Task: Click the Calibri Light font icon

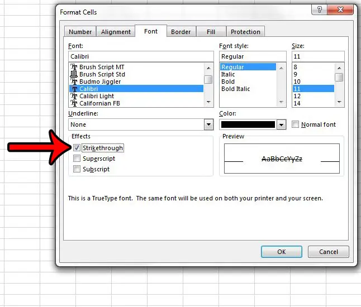Action: (x=74, y=96)
